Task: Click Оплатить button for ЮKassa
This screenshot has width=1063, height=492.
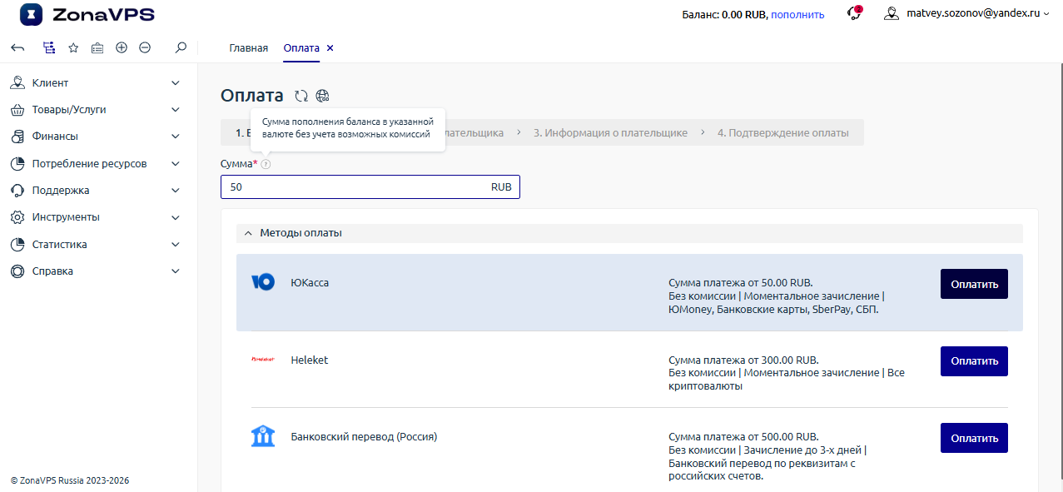Action: coord(974,284)
